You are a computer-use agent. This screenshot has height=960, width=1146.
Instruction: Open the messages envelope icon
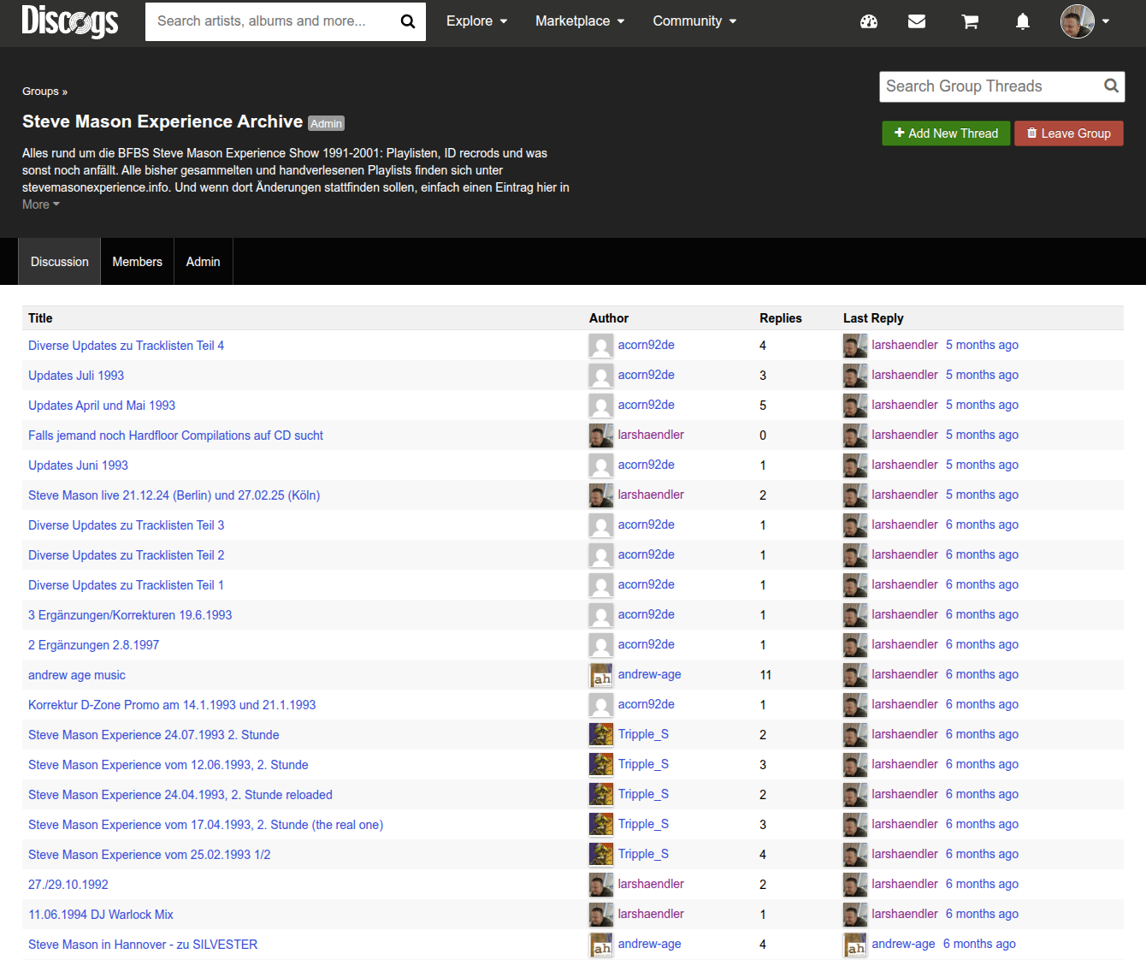(x=917, y=21)
